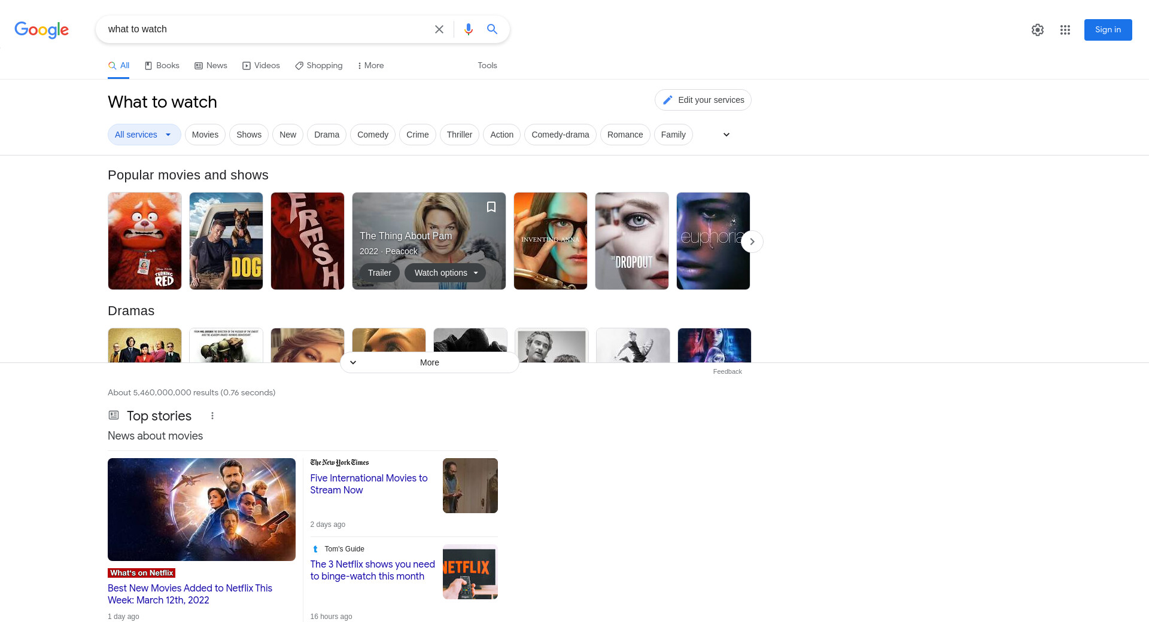1149x622 pixels.
Task: Expand the genre filter chips chevron
Action: pyautogui.click(x=726, y=135)
